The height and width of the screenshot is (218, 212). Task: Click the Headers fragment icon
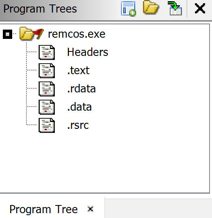click(x=47, y=52)
